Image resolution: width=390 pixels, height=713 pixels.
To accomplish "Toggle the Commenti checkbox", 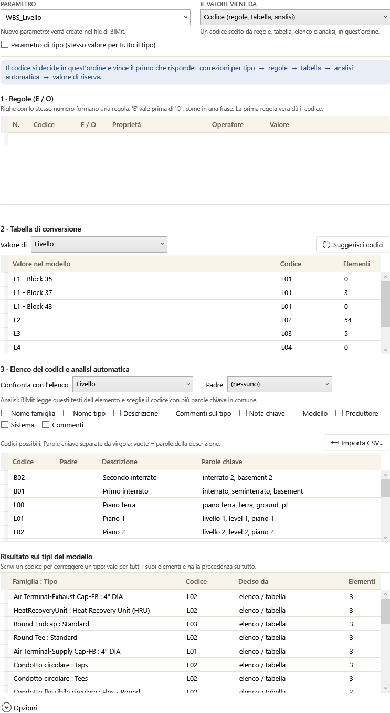I will tap(46, 425).
